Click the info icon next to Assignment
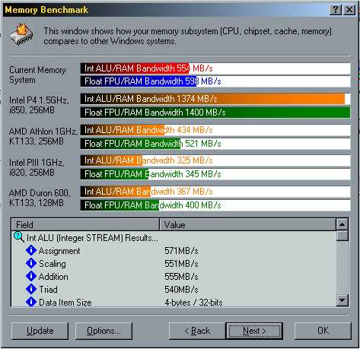 click(31, 250)
